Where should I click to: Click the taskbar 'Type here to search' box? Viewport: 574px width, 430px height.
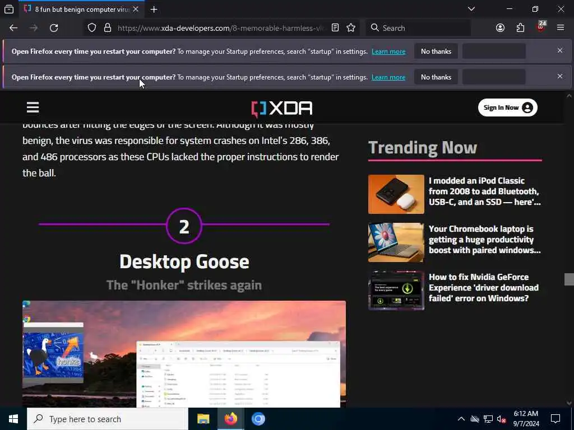[x=108, y=419]
